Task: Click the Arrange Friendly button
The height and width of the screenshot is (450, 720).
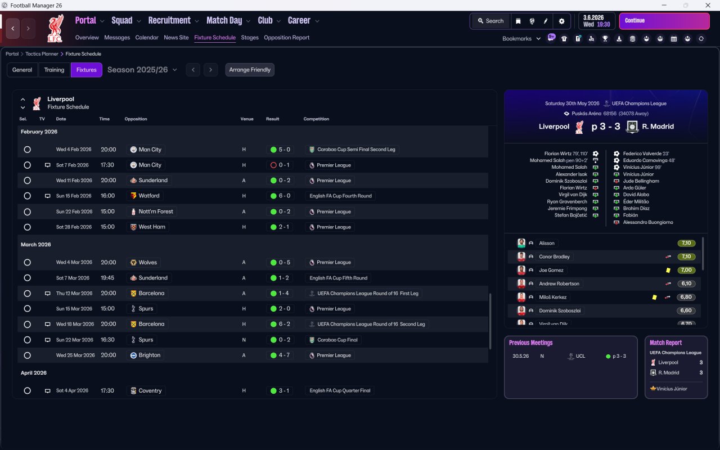Action: point(250,70)
